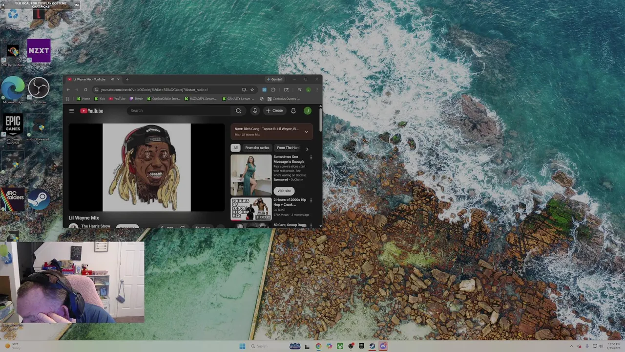Click the Visit site ad button
625x352 pixels.
pos(284,191)
